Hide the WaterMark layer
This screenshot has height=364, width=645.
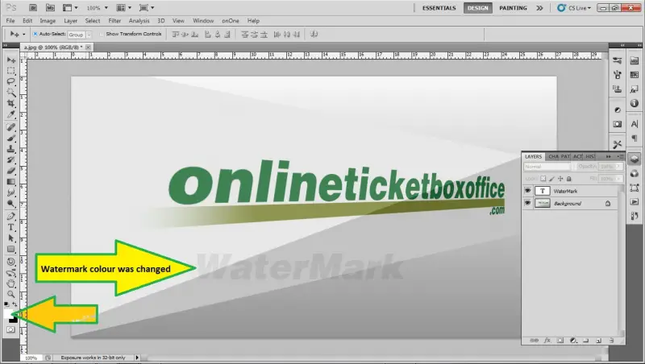pyautogui.click(x=527, y=191)
